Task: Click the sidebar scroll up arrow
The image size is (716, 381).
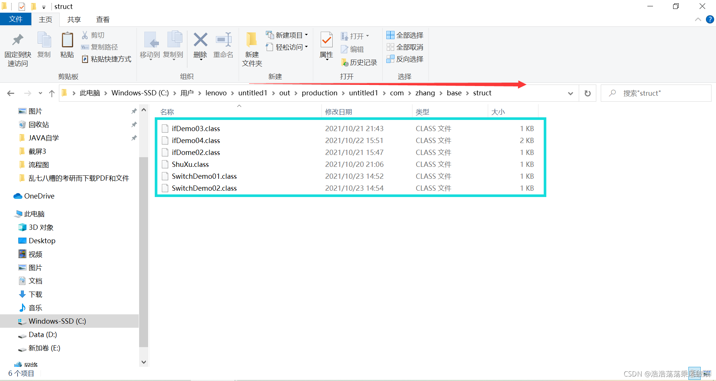Action: point(144,110)
